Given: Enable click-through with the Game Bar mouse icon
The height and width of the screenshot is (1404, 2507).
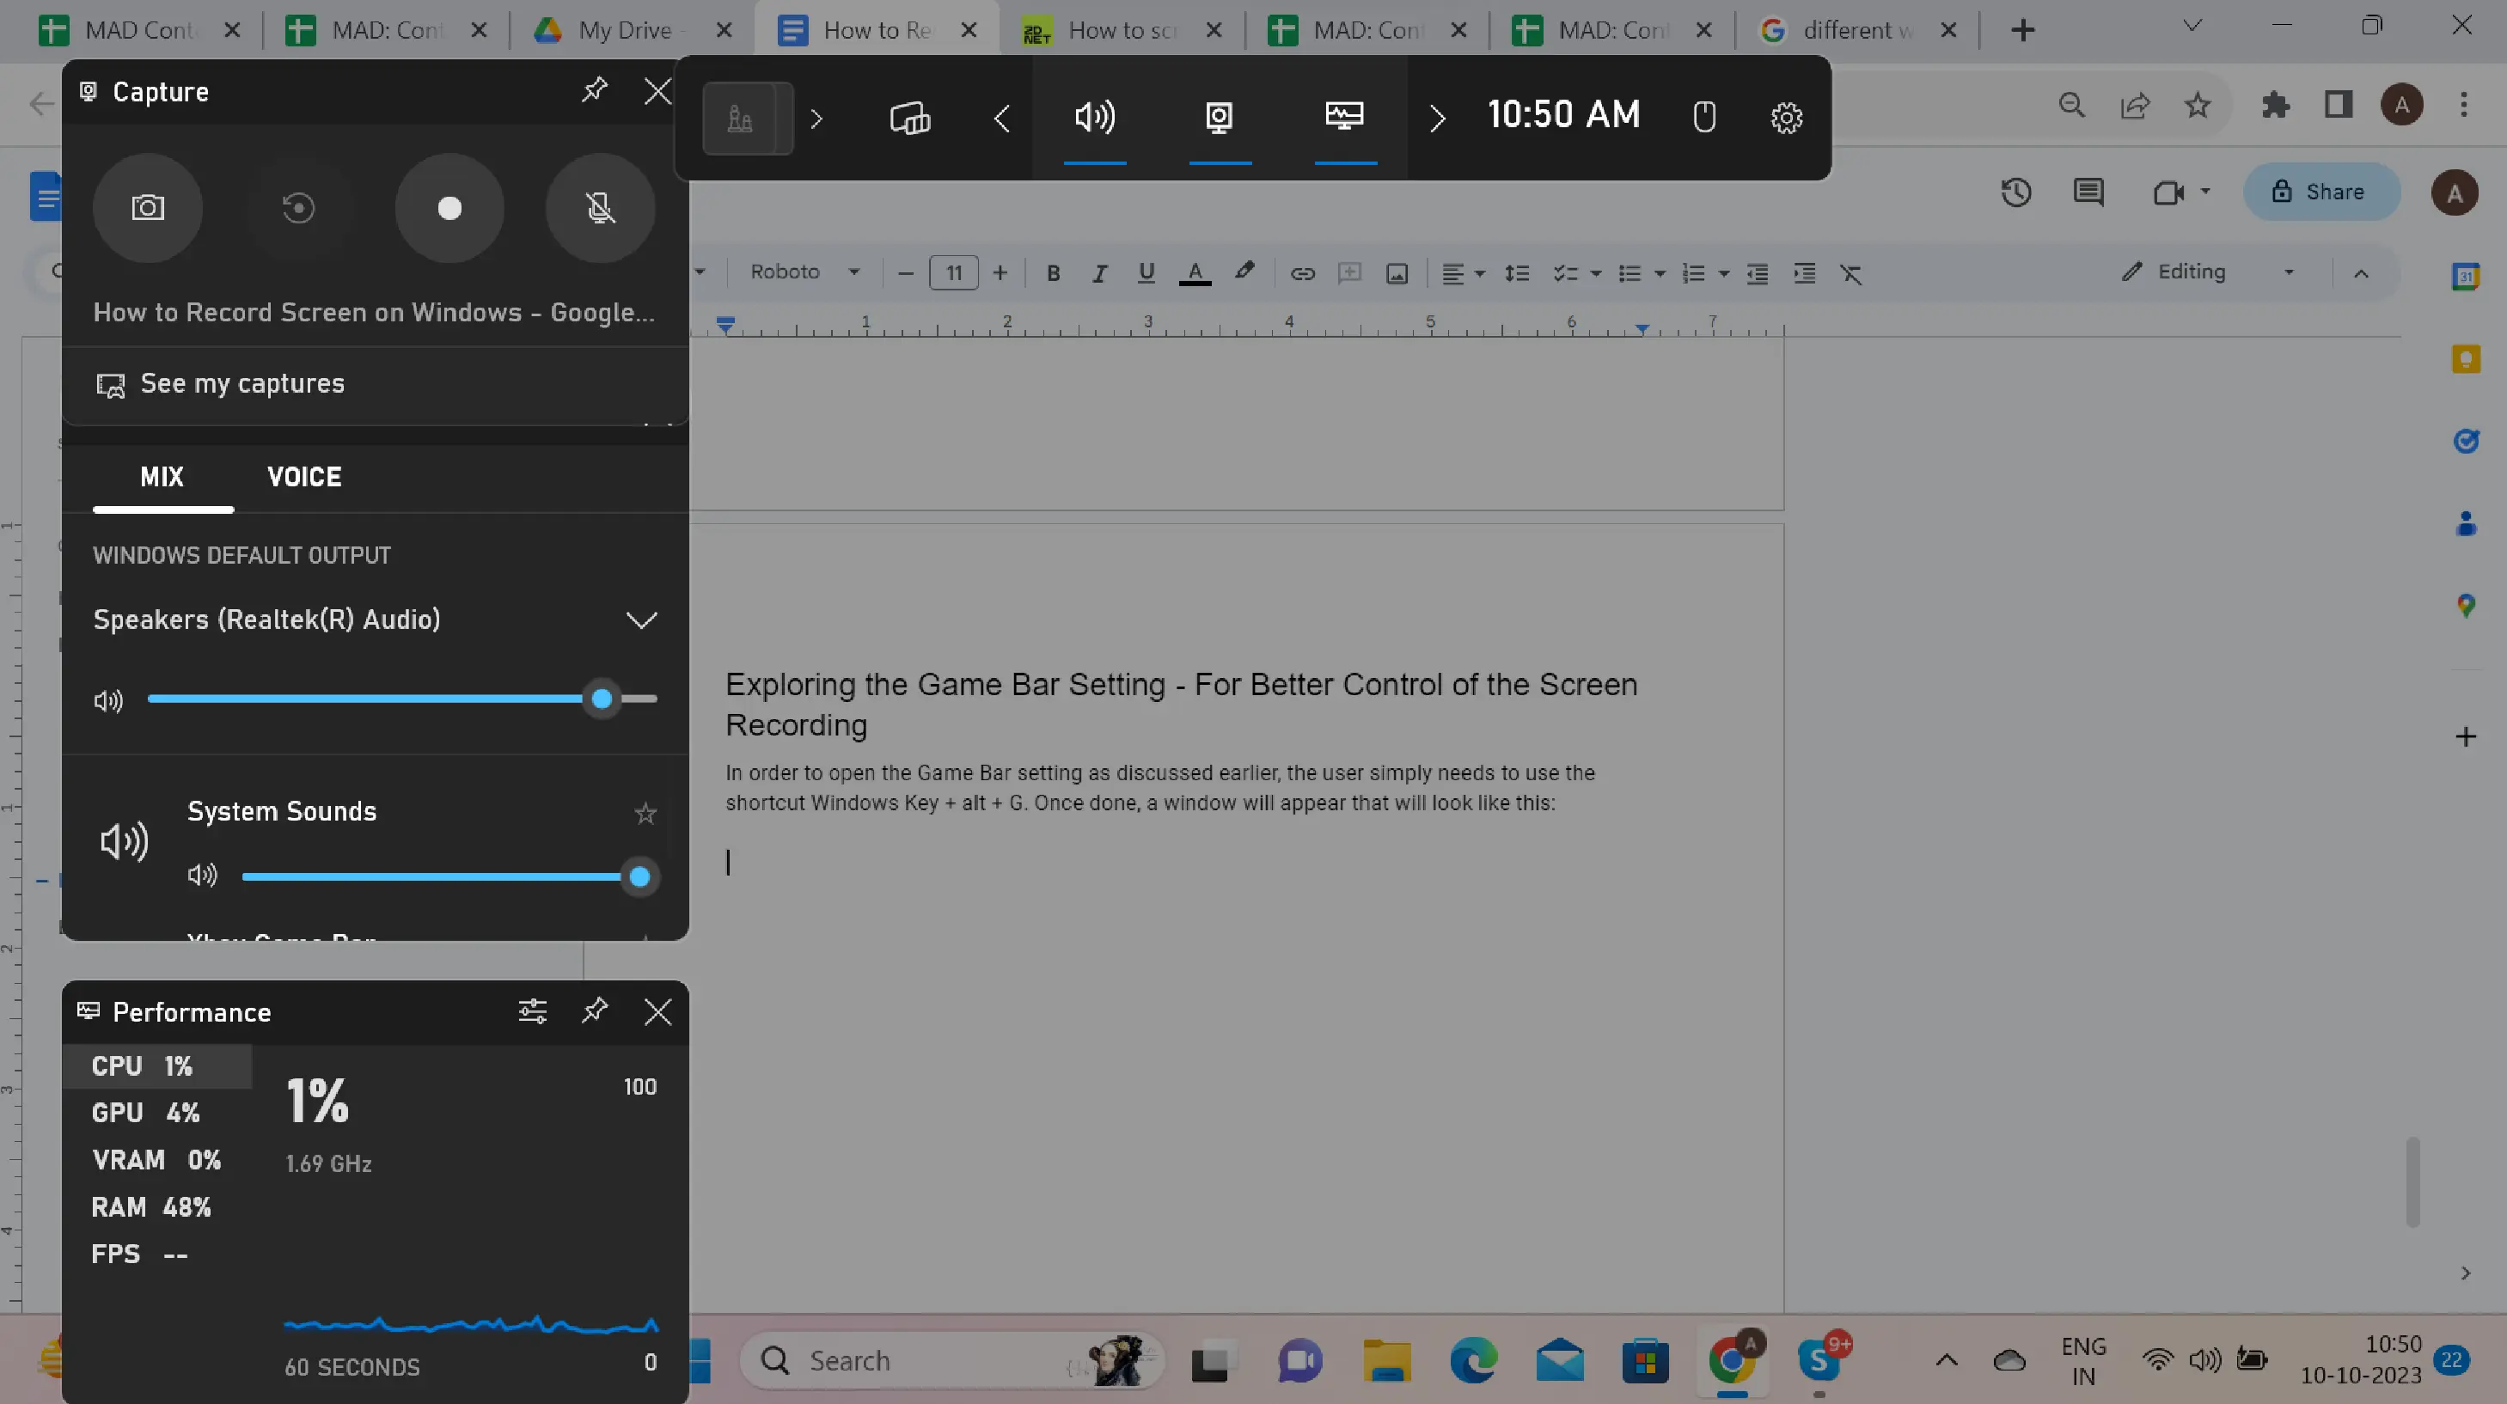Looking at the screenshot, I should pyautogui.click(x=1704, y=118).
